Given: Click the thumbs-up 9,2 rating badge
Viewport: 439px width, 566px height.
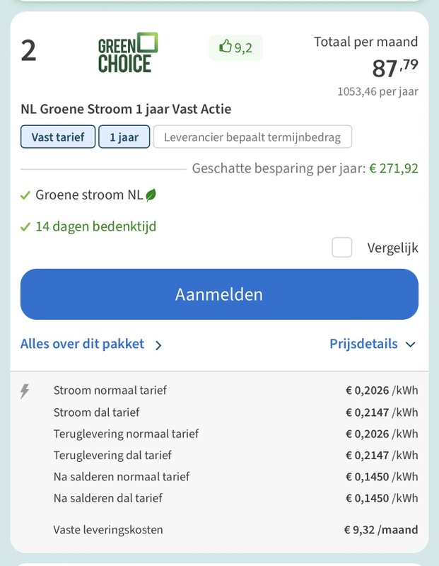Looking at the screenshot, I should [x=235, y=47].
